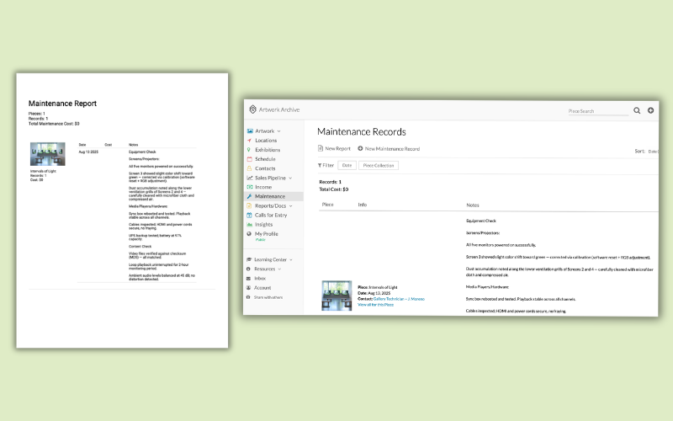Open Income in the sidebar

point(264,187)
